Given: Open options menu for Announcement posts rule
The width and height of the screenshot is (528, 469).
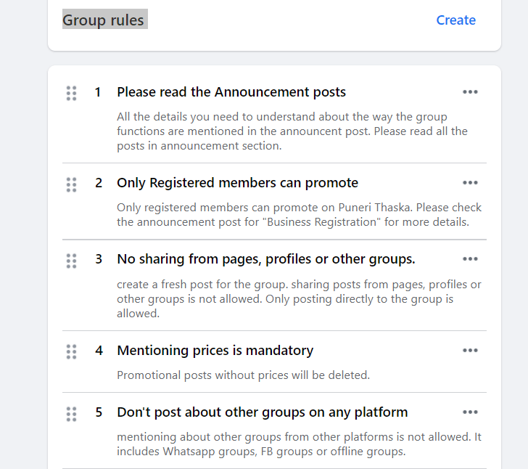Looking at the screenshot, I should (470, 92).
